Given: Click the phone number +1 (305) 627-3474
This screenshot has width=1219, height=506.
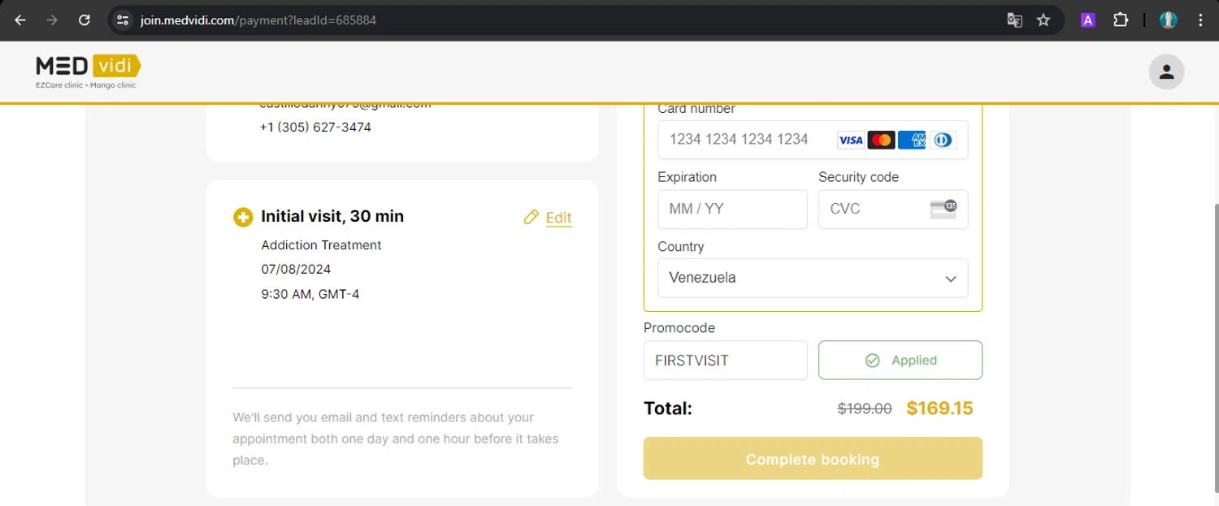Looking at the screenshot, I should [x=315, y=128].
